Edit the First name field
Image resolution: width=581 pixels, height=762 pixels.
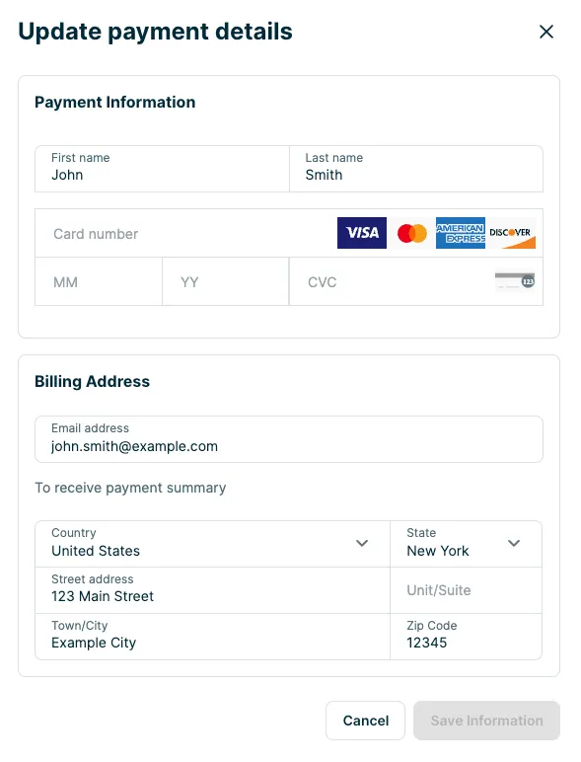(x=162, y=169)
